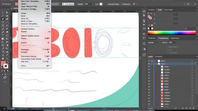Select the Pen tool in toolbar
Screen dimensions: 198x111
tap(3, 19)
